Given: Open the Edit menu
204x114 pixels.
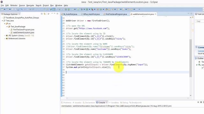Looking at the screenshot, I should point(7,5).
